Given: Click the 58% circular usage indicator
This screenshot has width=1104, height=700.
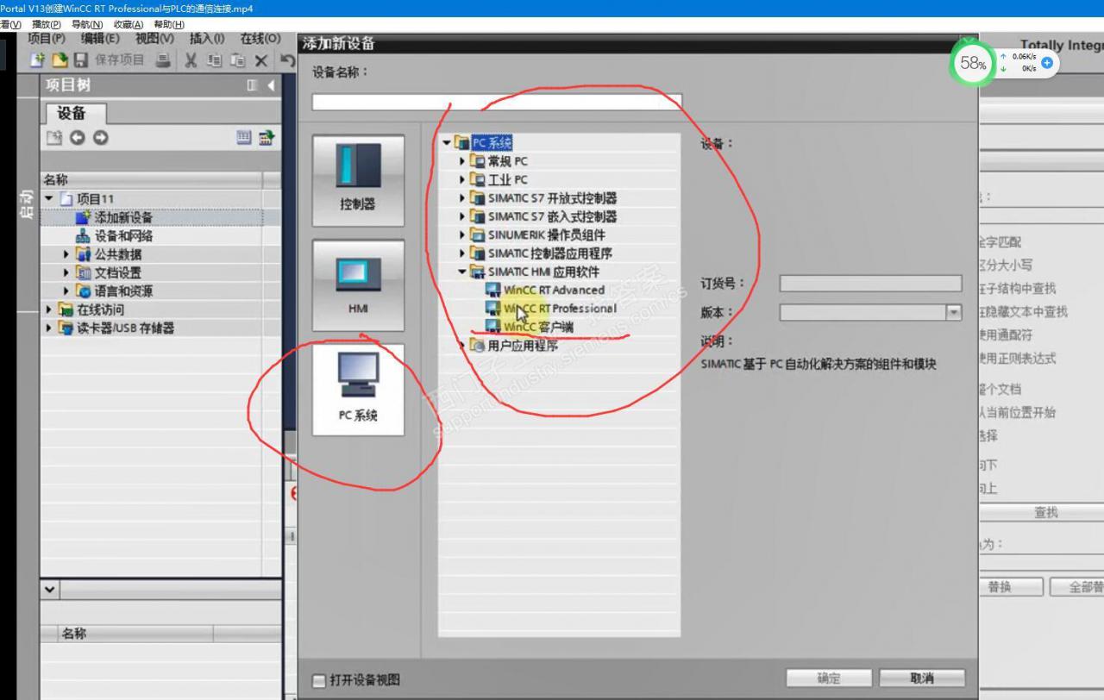Looking at the screenshot, I should (972, 64).
